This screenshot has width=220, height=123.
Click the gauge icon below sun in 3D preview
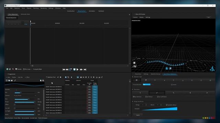pyautogui.click(x=134, y=67)
